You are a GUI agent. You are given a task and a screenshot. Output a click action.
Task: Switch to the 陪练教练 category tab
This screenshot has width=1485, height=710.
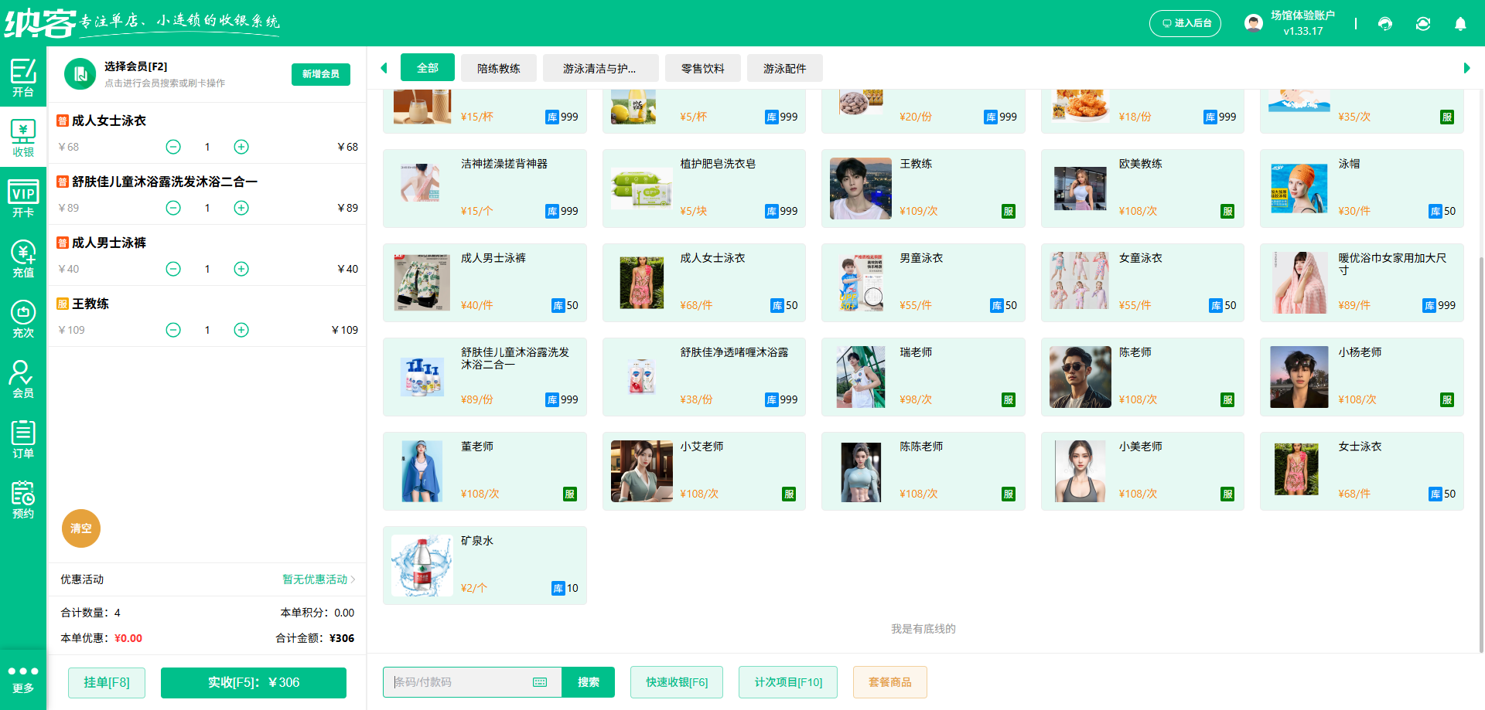[x=498, y=68]
